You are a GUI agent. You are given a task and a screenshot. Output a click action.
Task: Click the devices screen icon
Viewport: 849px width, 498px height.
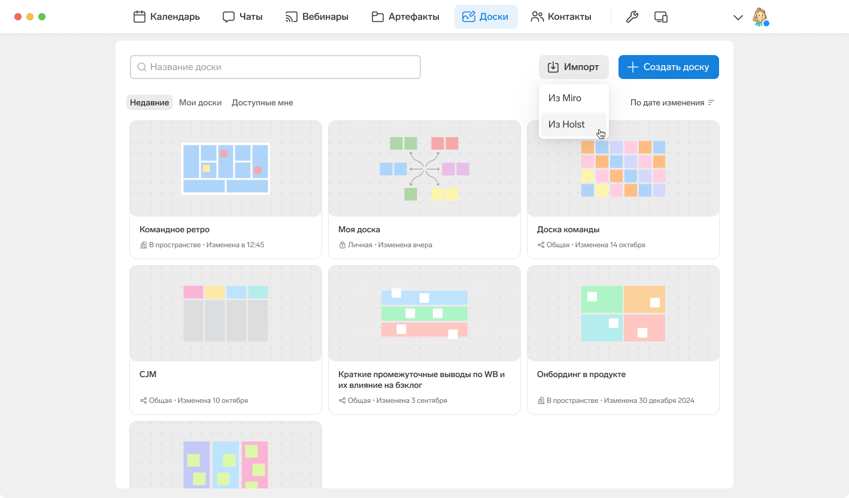660,17
